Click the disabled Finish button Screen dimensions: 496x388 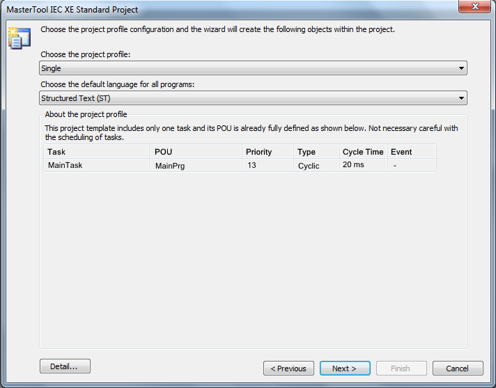tap(401, 368)
